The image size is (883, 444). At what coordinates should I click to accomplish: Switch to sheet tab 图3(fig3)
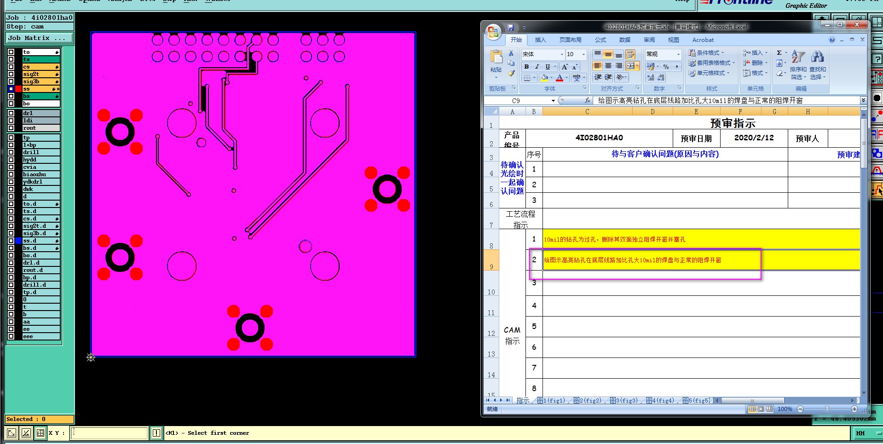[x=623, y=401]
